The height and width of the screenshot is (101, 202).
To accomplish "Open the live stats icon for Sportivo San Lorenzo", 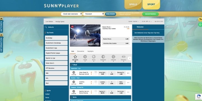I will pyautogui.click(x=96, y=91).
